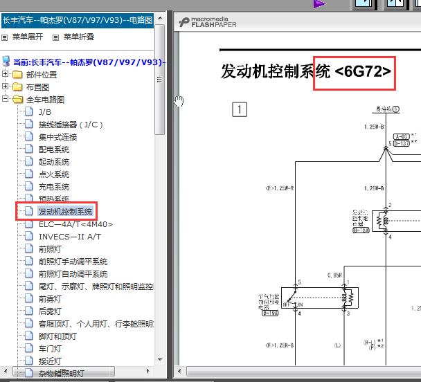Click the page icon next to 前雾灯
This screenshot has height=382, width=421.
[29, 298]
